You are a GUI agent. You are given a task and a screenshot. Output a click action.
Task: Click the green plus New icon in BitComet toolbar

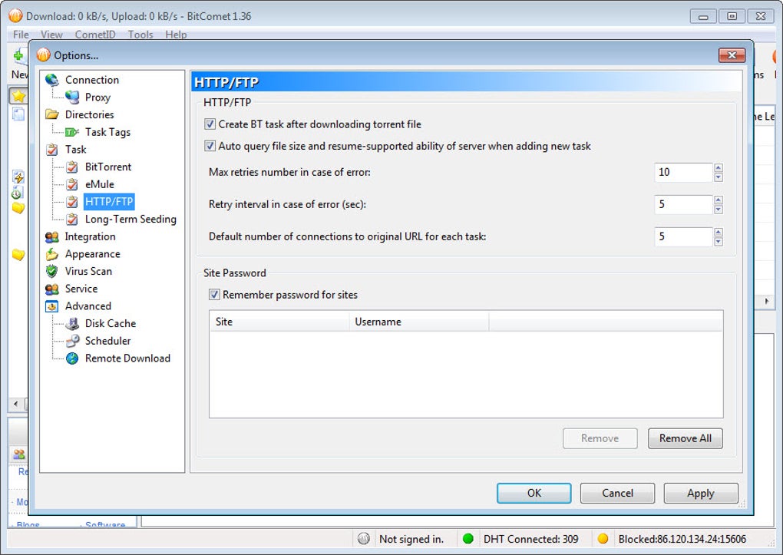tap(18, 55)
